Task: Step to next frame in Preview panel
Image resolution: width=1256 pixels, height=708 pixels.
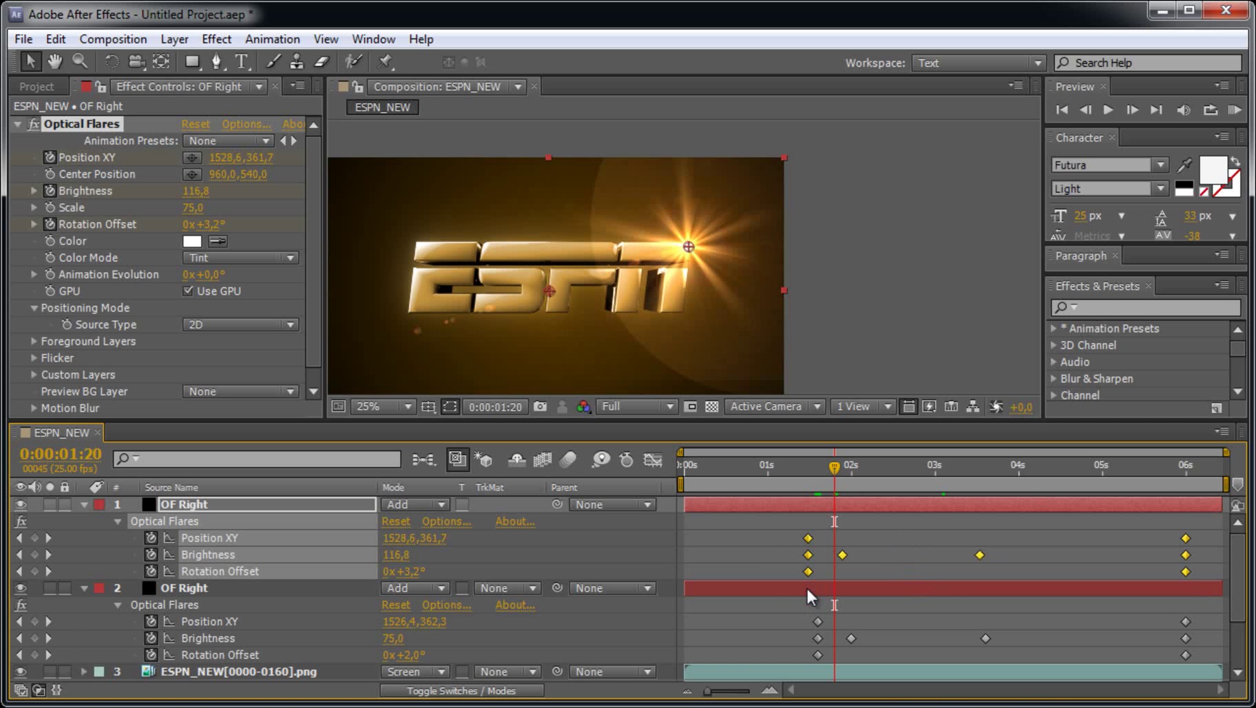Action: 1132,110
